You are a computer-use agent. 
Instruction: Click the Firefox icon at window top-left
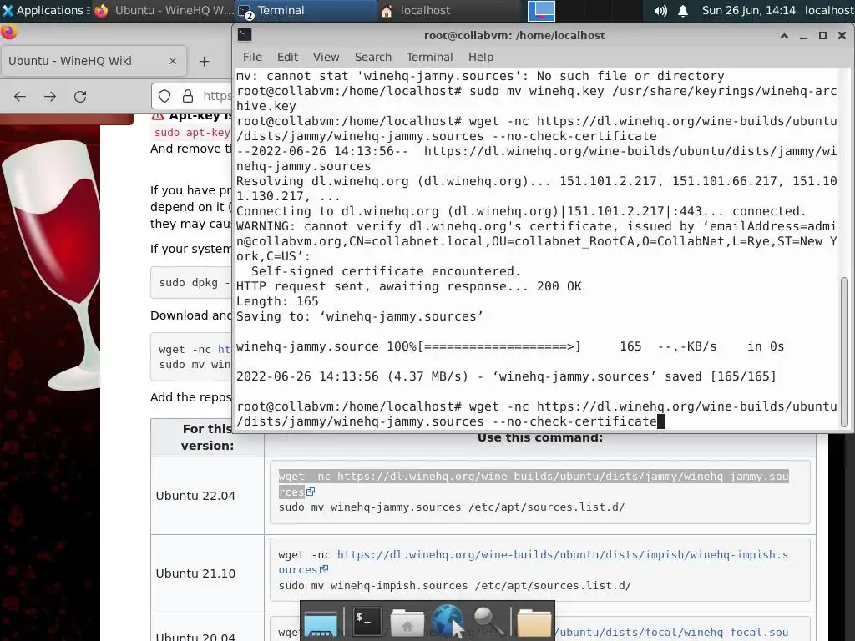[8, 33]
